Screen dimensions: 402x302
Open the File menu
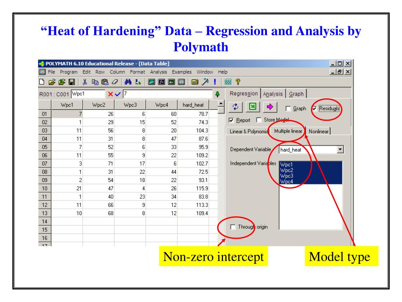[x=51, y=72]
